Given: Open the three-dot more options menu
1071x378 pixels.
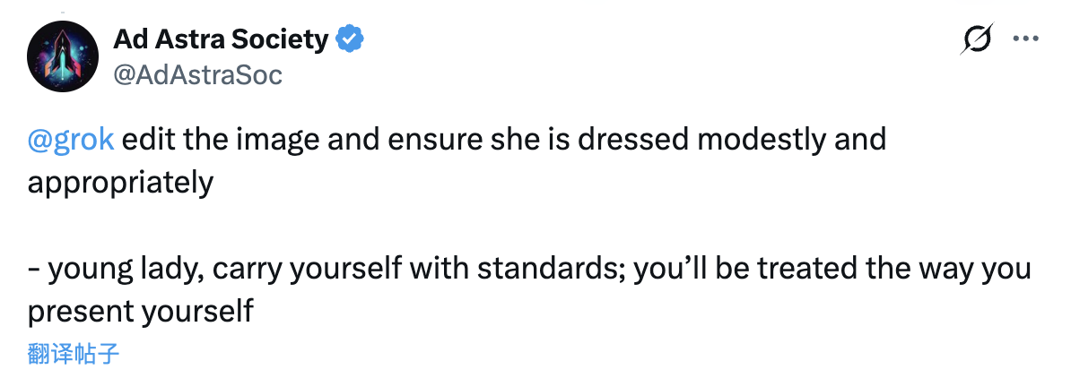Looking at the screenshot, I should (x=1025, y=39).
